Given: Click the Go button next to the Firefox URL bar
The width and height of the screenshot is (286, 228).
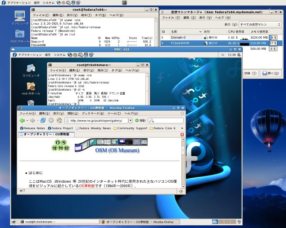Looking at the screenshot, I should point(140,120).
